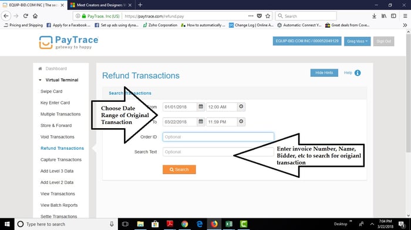Click the Order ID input field
411x230 pixels.
coord(218,137)
